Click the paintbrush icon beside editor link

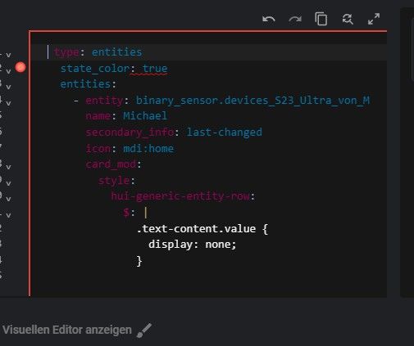point(144,330)
